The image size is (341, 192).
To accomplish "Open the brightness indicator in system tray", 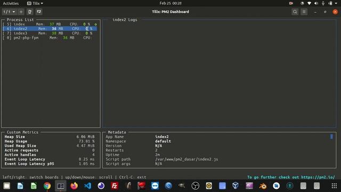I will (302, 3).
